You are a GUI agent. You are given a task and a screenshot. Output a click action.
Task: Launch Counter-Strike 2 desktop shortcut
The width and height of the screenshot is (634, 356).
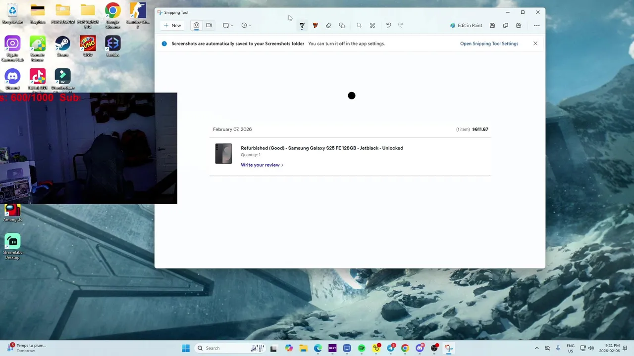[x=138, y=16]
